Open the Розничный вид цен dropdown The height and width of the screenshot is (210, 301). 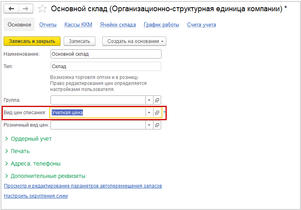click(x=149, y=125)
